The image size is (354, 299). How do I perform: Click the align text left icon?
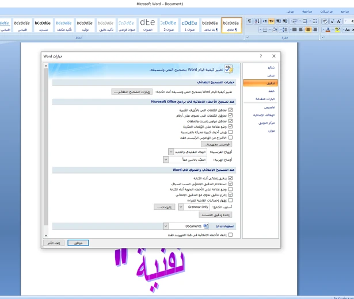pyautogui.click(x=301, y=29)
